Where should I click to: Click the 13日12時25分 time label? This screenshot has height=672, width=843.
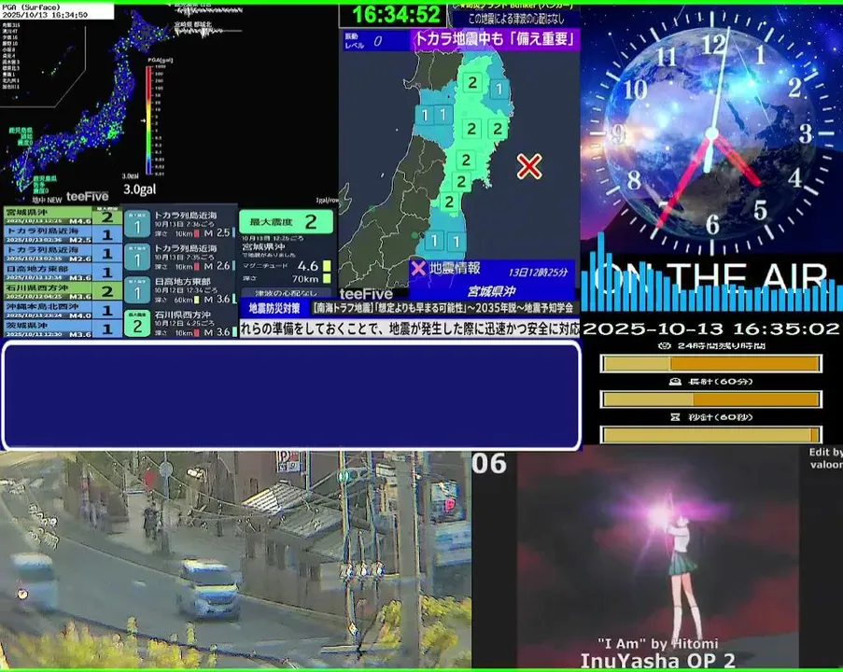click(x=538, y=272)
